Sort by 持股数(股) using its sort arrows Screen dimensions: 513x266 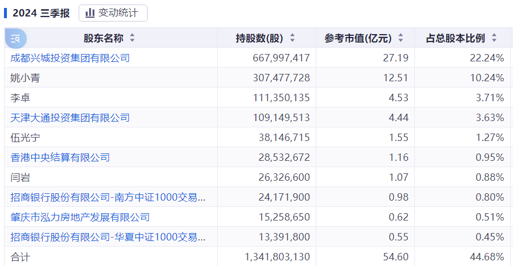(x=292, y=38)
